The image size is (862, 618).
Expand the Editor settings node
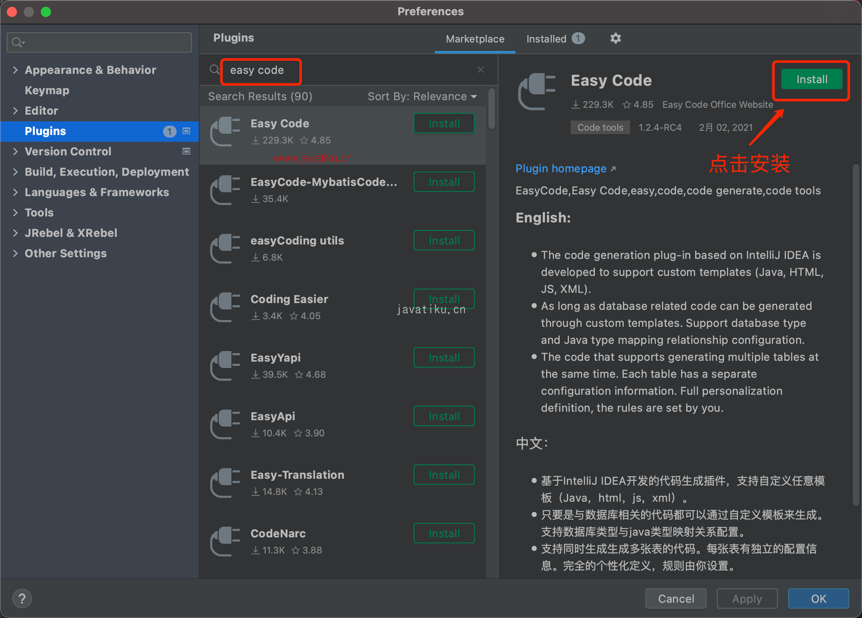pos(15,110)
